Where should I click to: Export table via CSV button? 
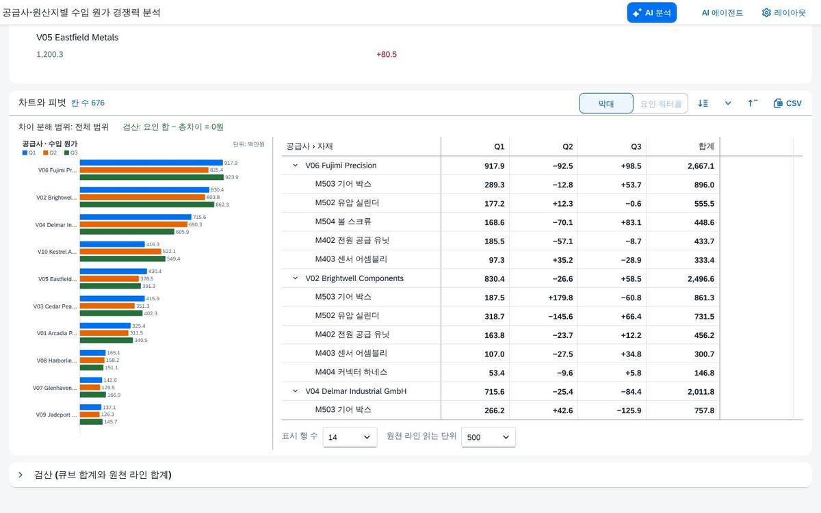click(x=787, y=103)
